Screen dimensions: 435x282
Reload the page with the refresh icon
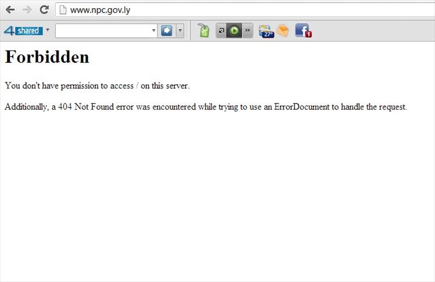44,10
